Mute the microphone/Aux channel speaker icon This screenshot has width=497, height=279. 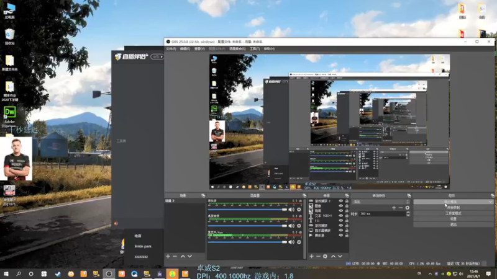pyautogui.click(x=291, y=242)
